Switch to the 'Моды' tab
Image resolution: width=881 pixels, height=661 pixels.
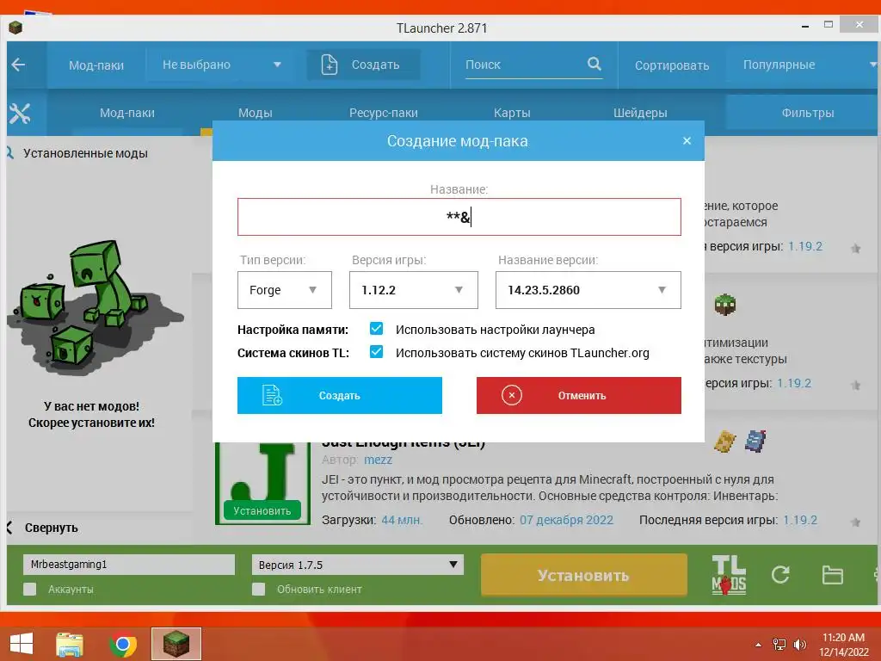(255, 113)
